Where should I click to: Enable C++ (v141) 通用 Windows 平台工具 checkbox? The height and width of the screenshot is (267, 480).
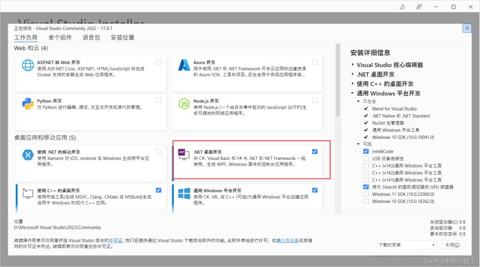[x=366, y=180]
